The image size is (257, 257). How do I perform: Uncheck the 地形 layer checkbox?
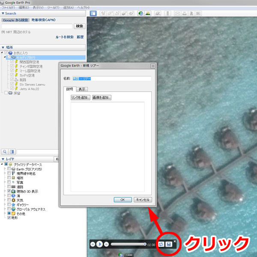click(9, 218)
